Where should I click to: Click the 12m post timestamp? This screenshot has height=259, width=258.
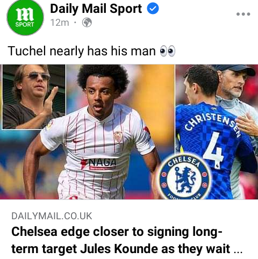[x=60, y=23]
